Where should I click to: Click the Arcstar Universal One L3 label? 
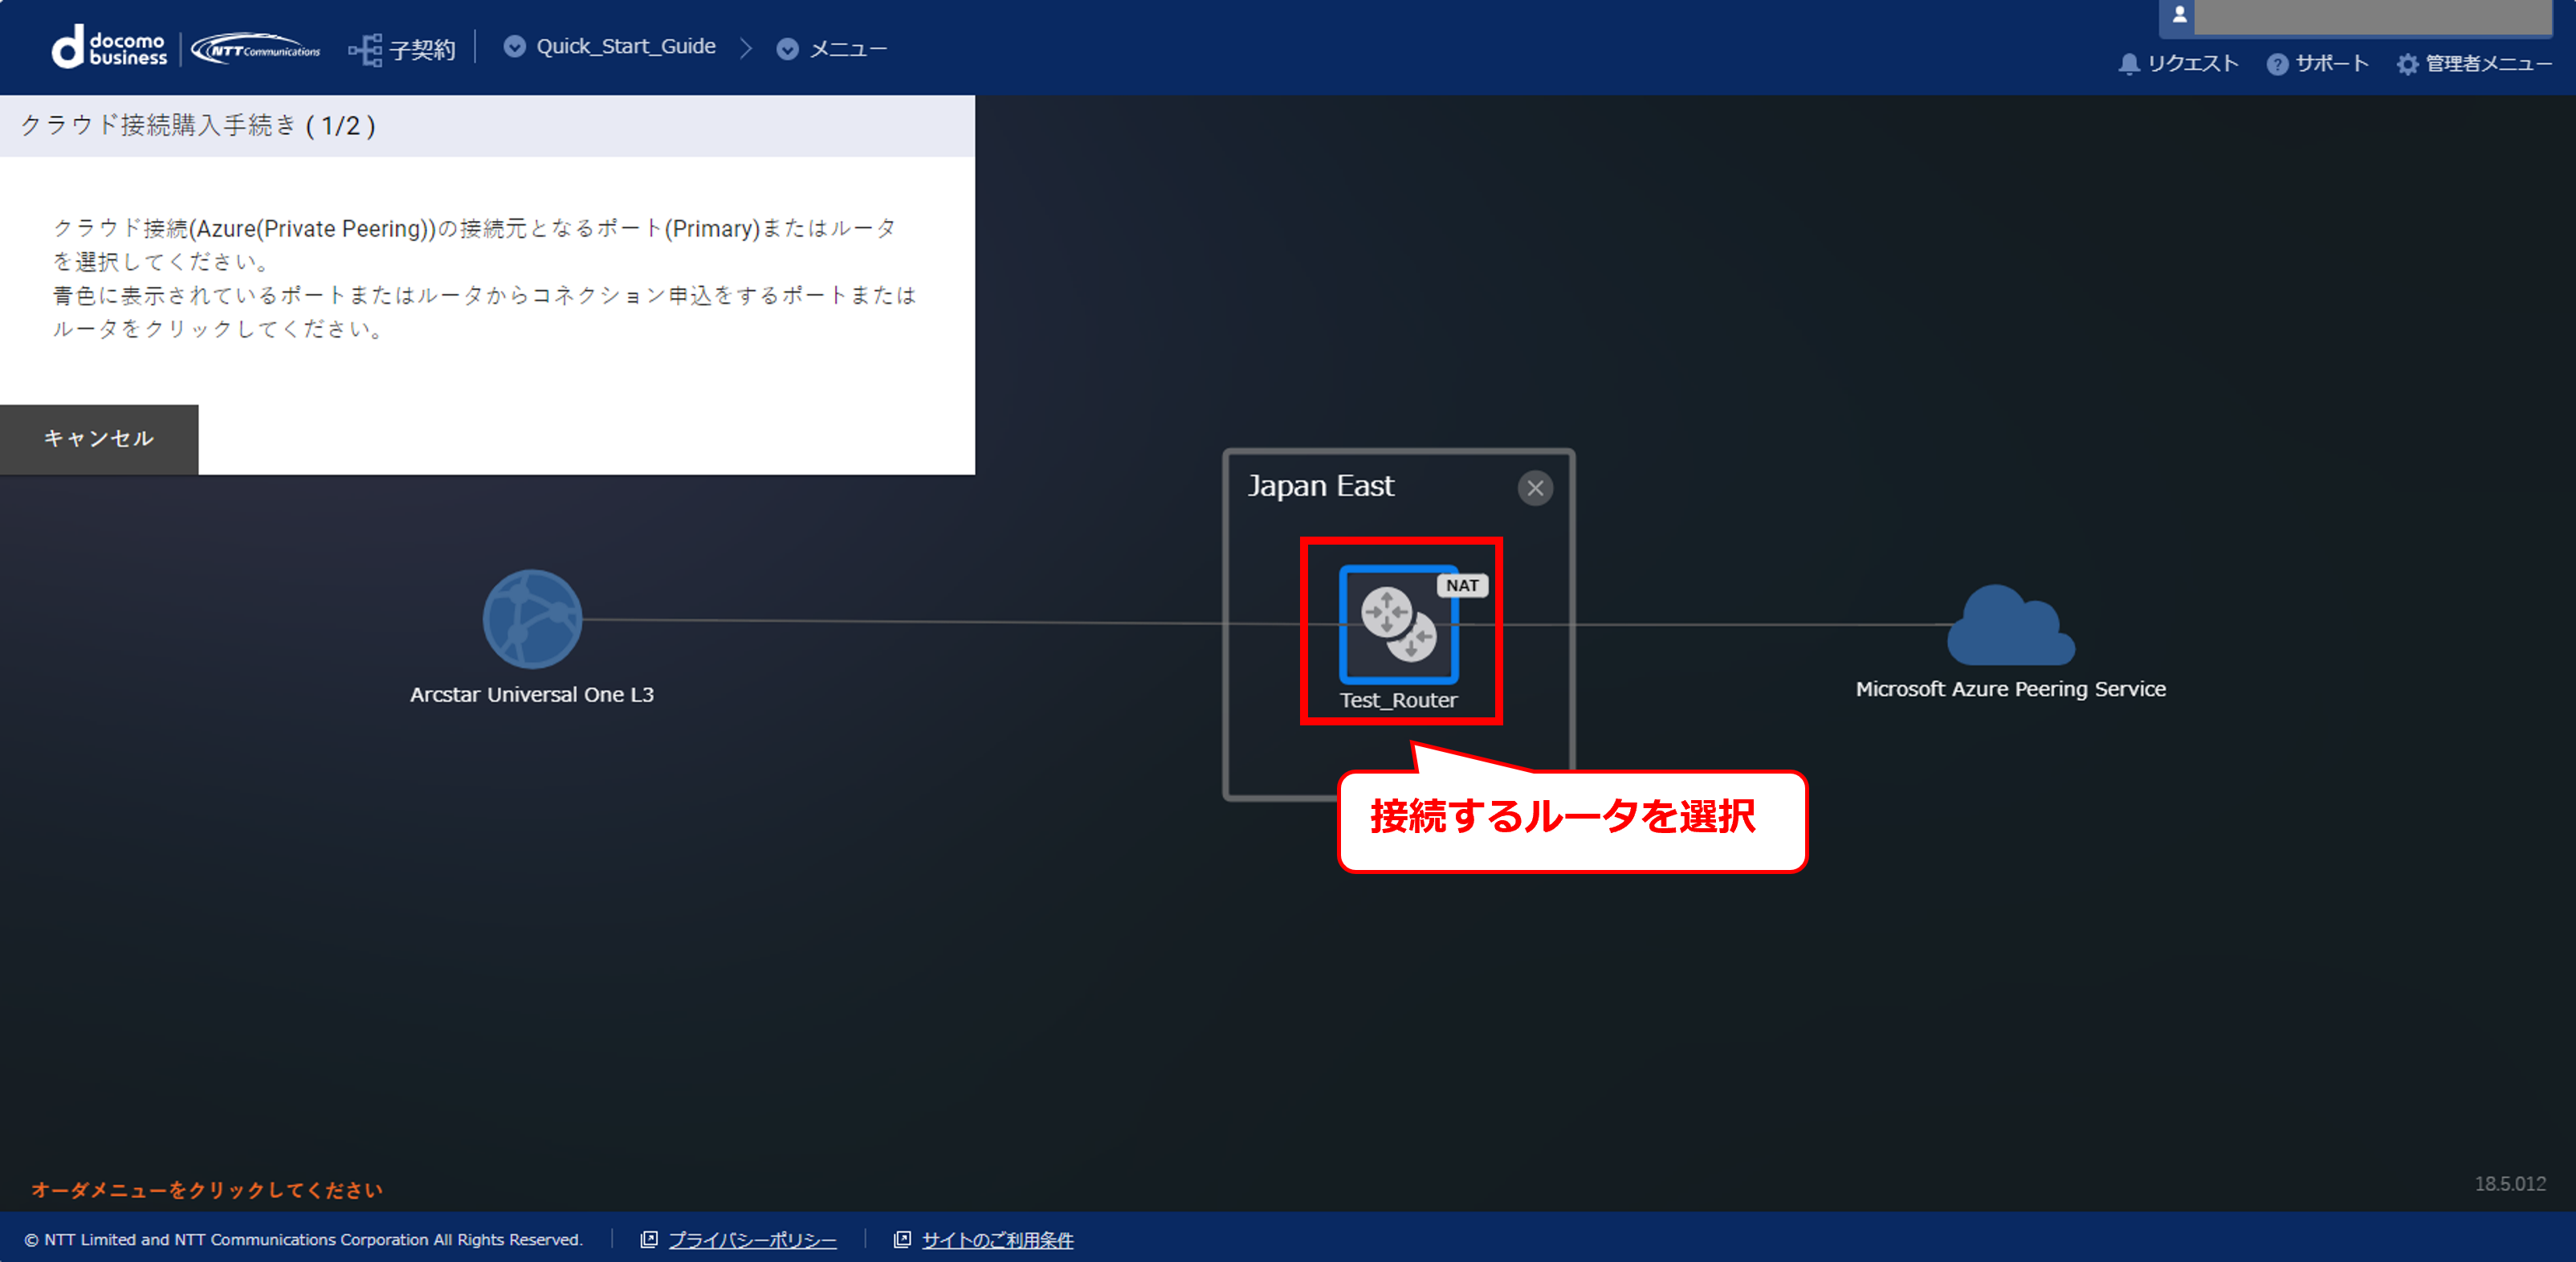click(x=532, y=695)
